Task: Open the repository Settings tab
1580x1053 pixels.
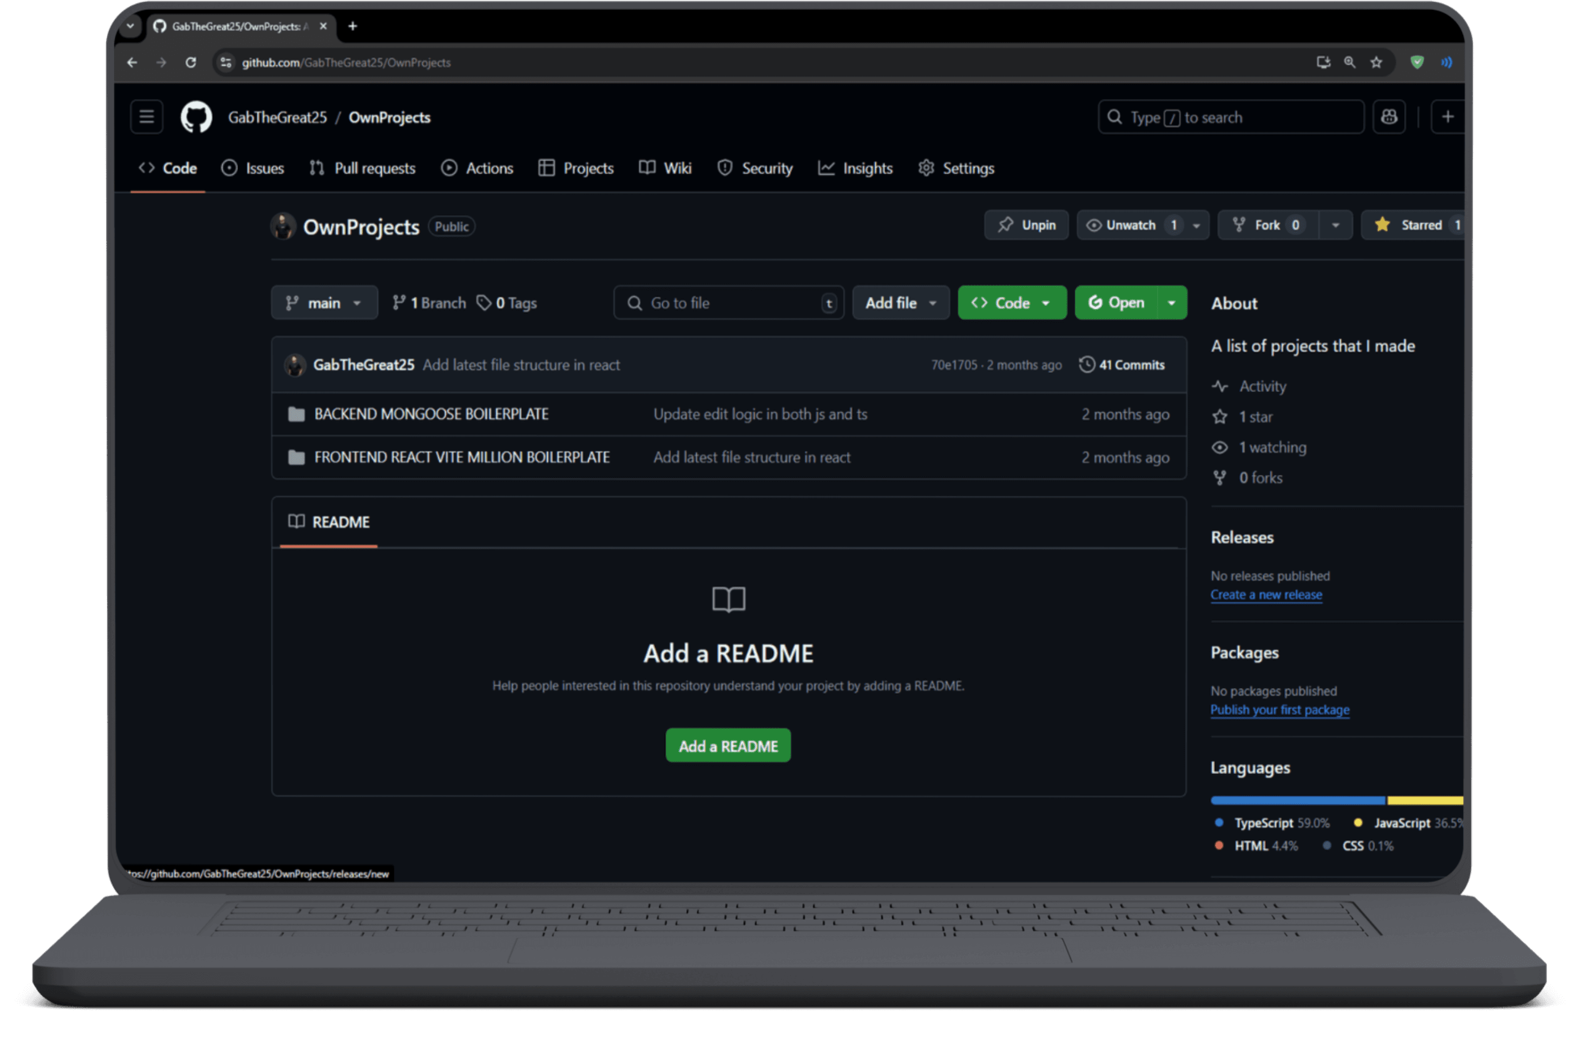Action: point(956,168)
